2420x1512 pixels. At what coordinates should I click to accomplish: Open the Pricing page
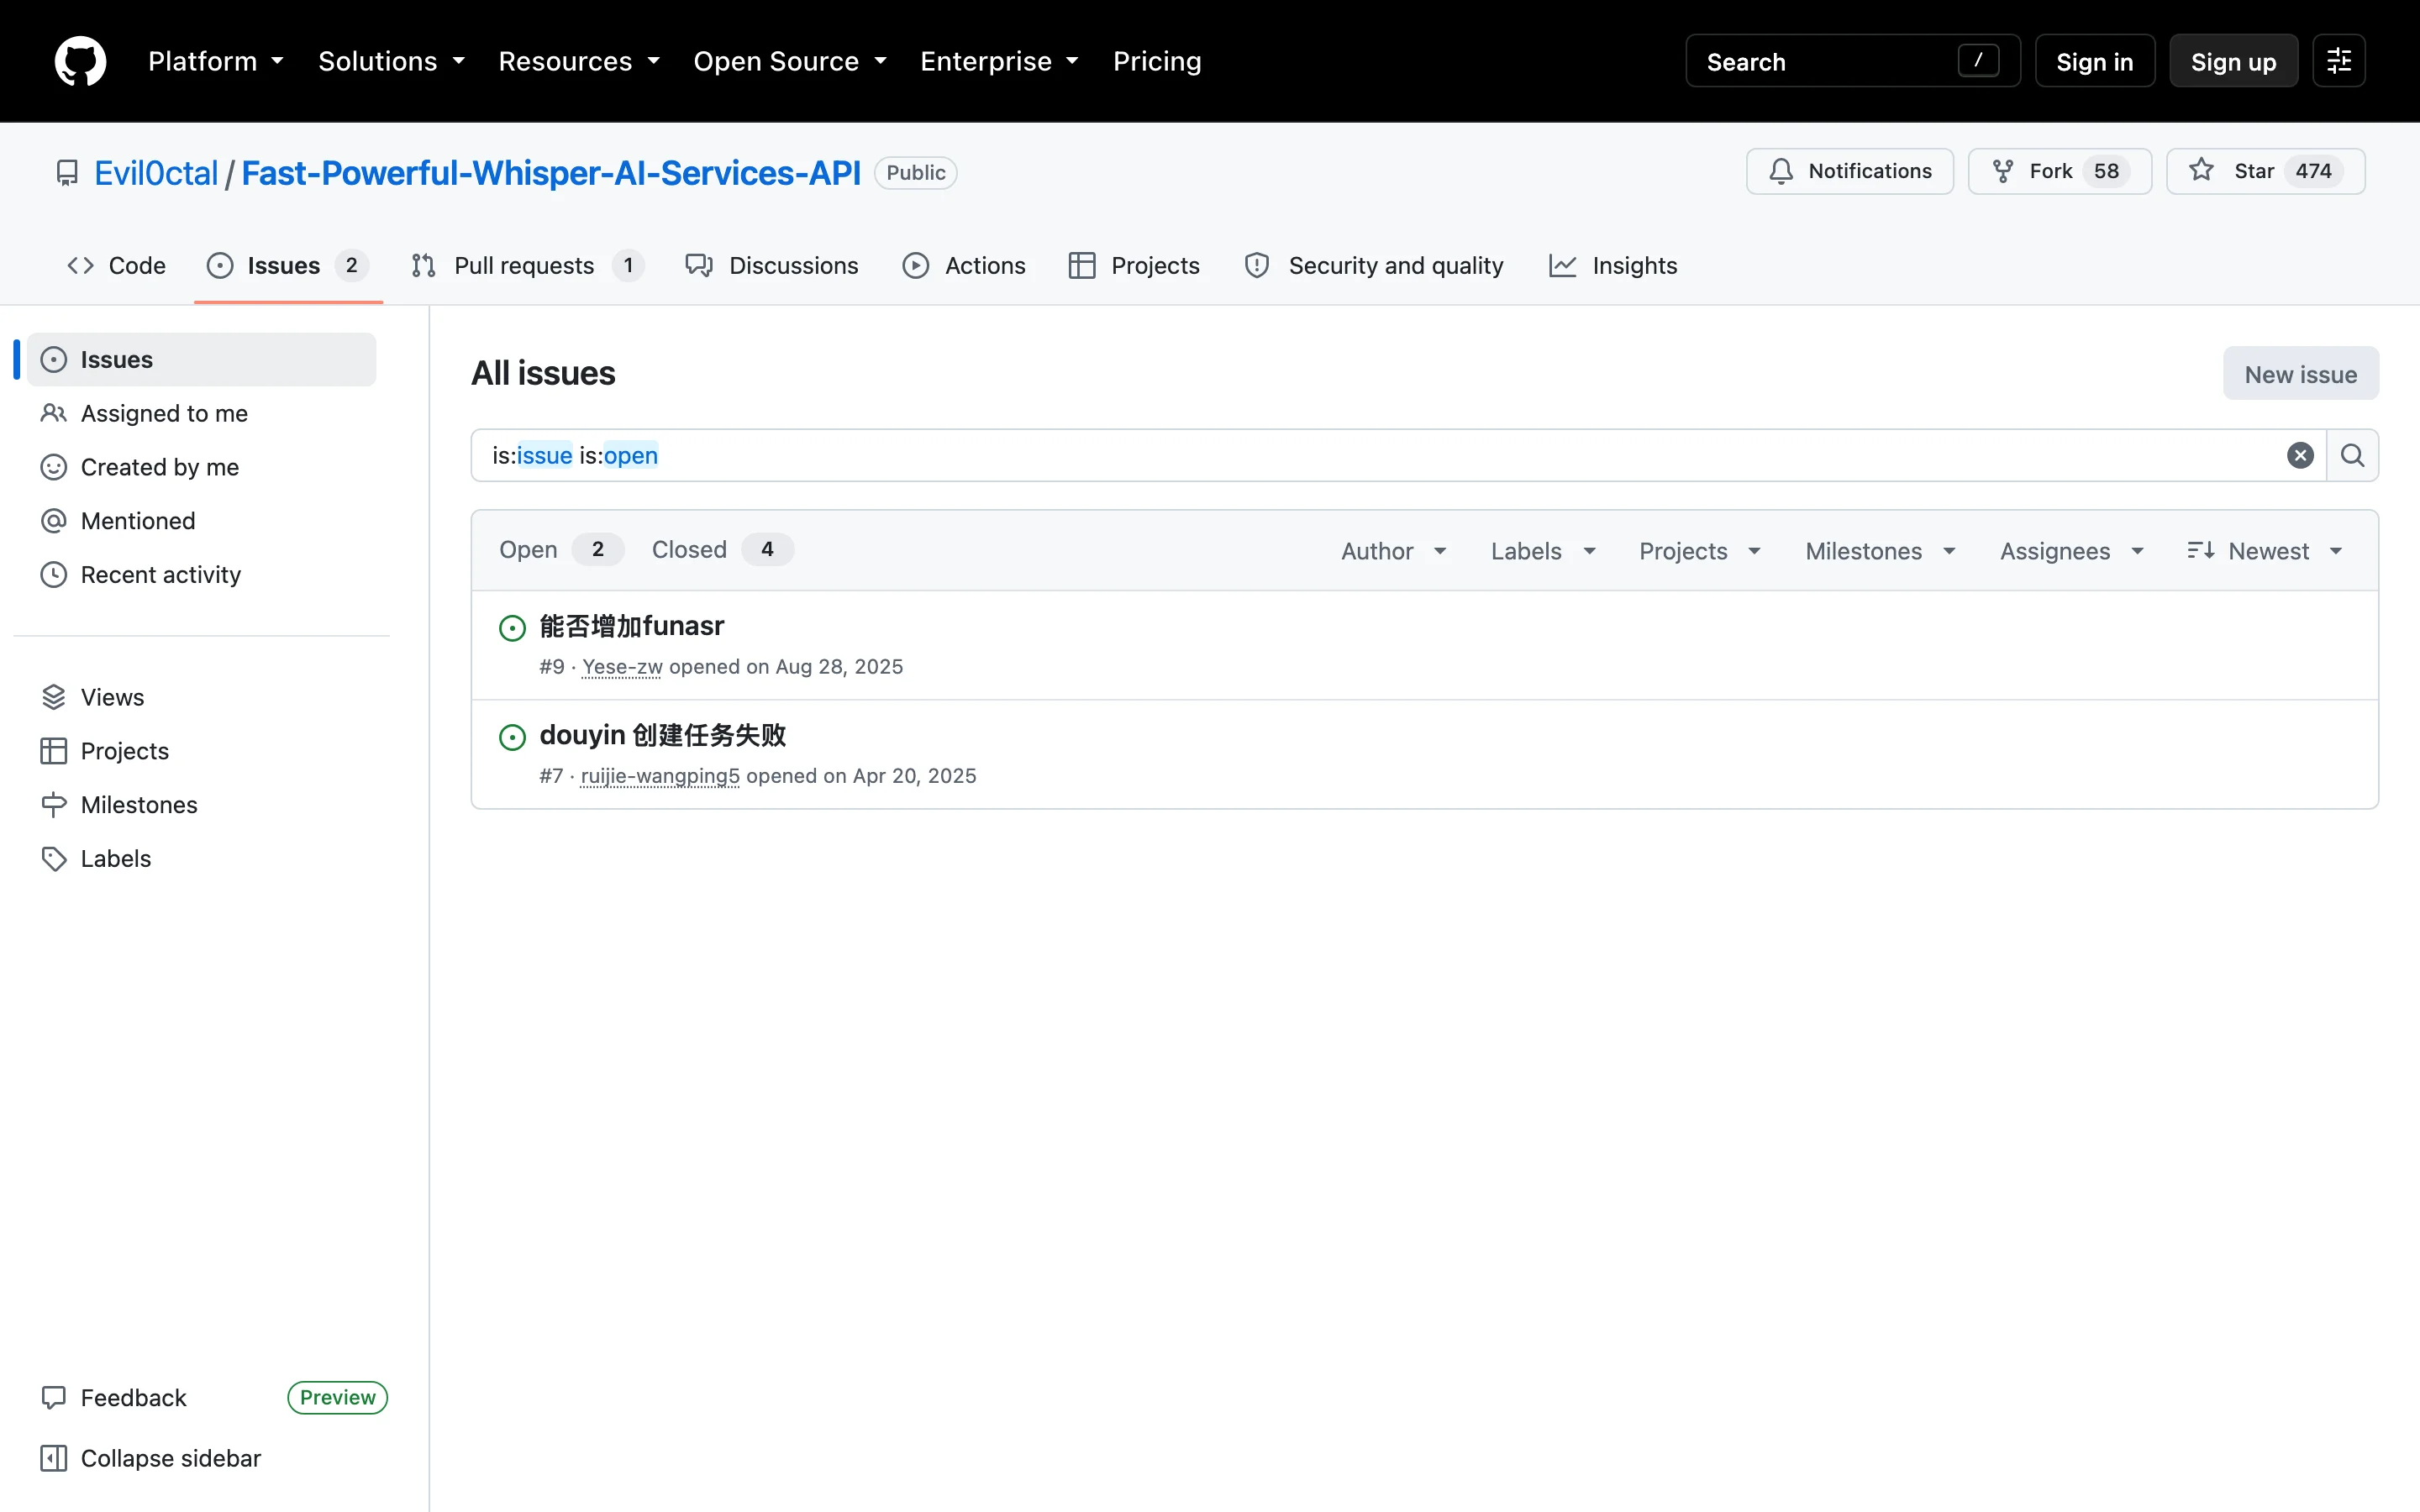pos(1157,61)
